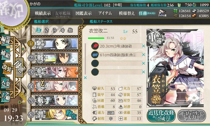Open the 工廠 factory sidebar icon
Screen dimensions: 210x126
(5, 97)
